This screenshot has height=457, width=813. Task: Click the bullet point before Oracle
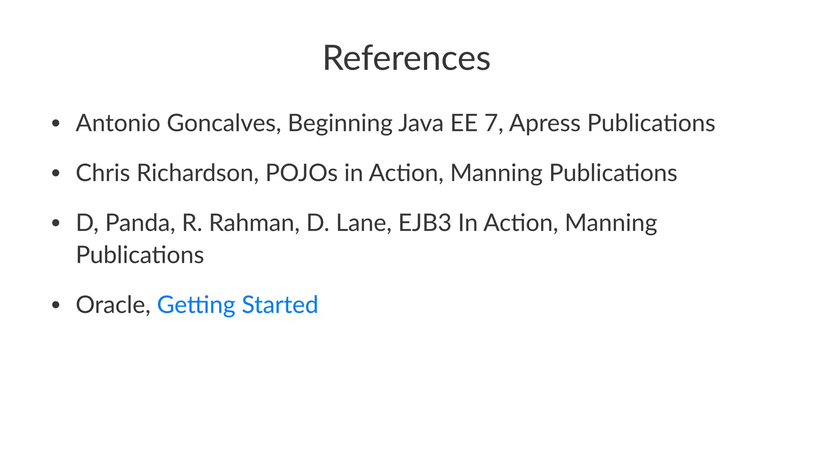pyautogui.click(x=56, y=305)
